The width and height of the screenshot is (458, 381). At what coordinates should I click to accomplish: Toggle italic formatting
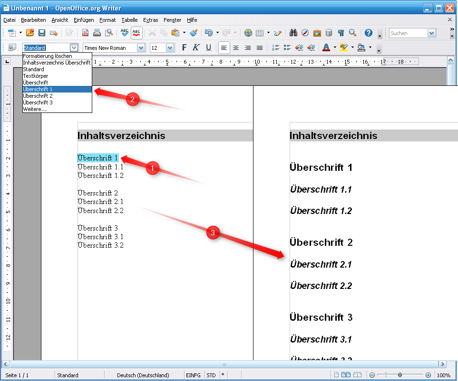tap(195, 47)
